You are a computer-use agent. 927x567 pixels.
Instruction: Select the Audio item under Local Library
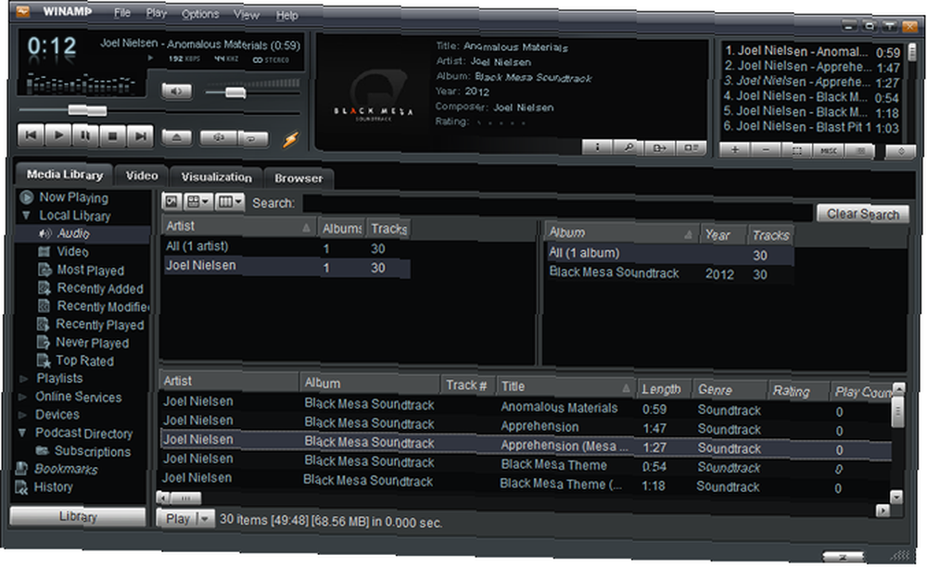(73, 233)
